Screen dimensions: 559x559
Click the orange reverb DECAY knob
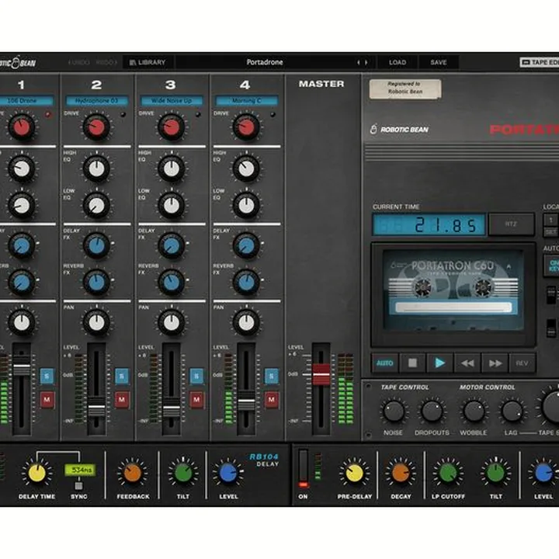tap(401, 474)
